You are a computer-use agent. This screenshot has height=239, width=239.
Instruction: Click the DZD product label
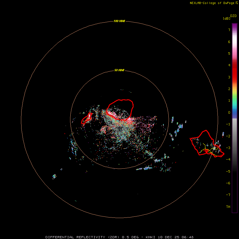(x=233, y=16)
